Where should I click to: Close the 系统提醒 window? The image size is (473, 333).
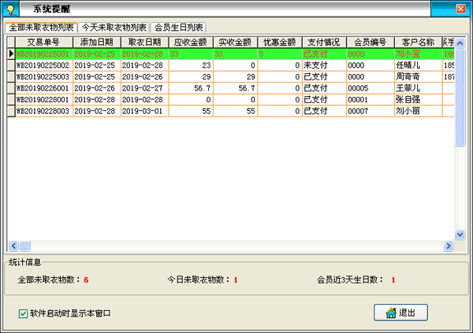pyautogui.click(x=462, y=9)
